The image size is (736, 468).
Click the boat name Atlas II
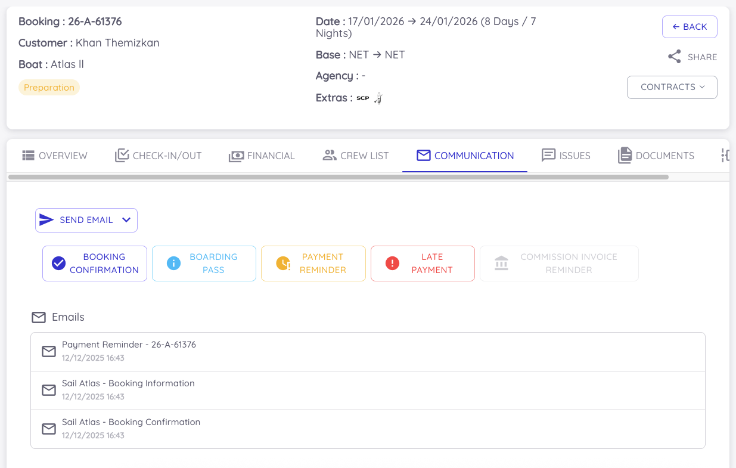point(67,64)
